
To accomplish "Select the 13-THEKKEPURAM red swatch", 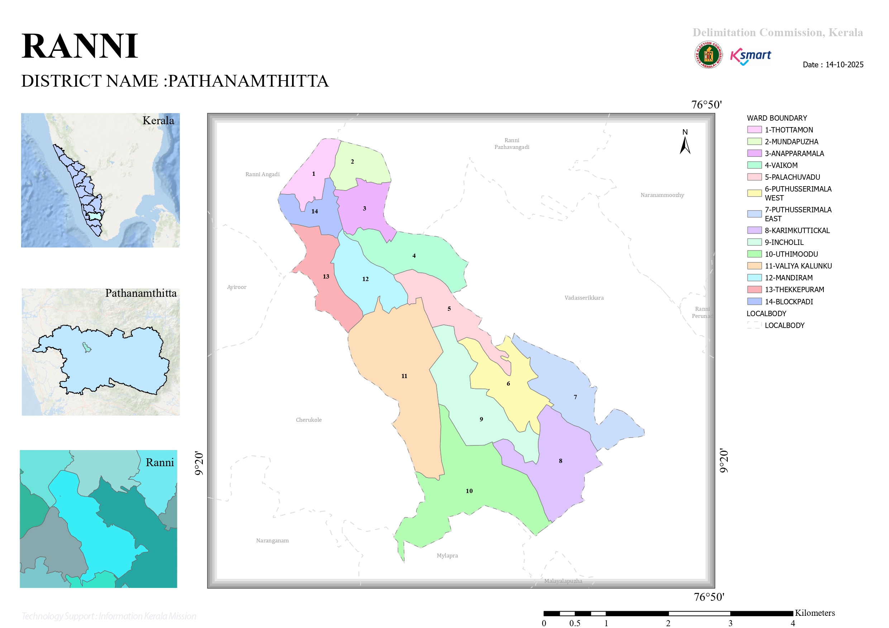I will coord(754,289).
